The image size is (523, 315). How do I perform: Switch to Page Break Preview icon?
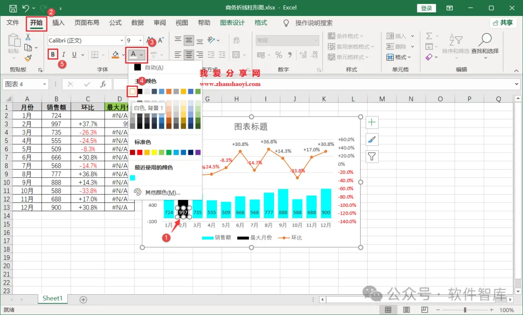pos(424,310)
